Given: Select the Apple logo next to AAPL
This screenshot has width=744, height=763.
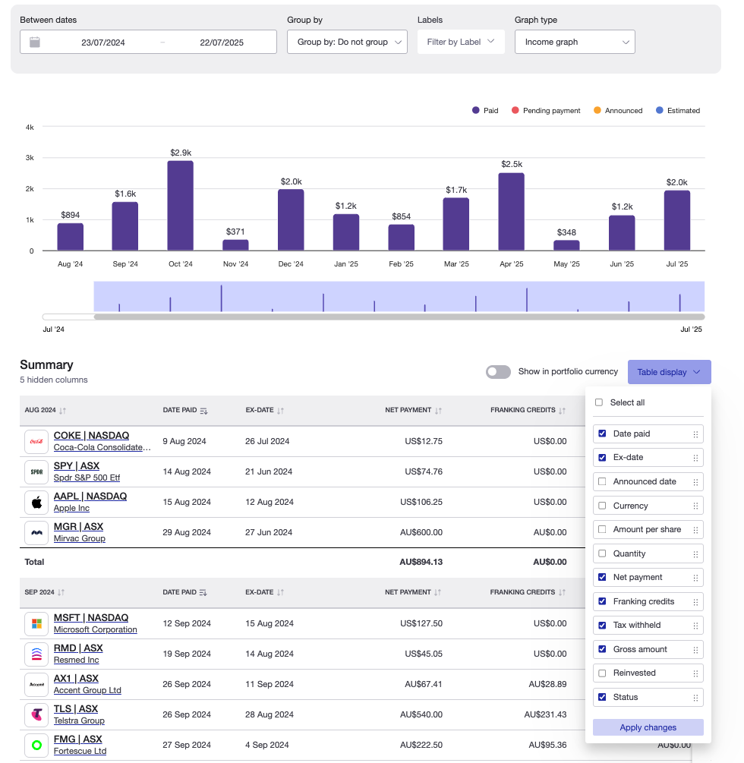Looking at the screenshot, I should (x=36, y=502).
